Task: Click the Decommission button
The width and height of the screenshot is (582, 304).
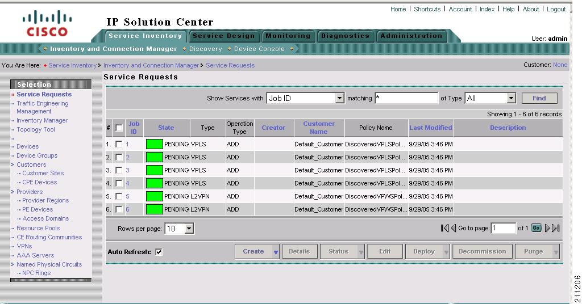Action: 482,251
